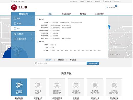Click the legal documents icon in sidebar

pos(15,34)
